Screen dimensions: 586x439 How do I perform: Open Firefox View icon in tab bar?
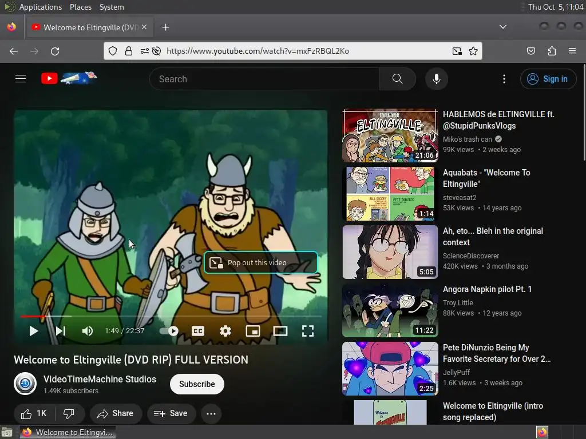pos(11,27)
